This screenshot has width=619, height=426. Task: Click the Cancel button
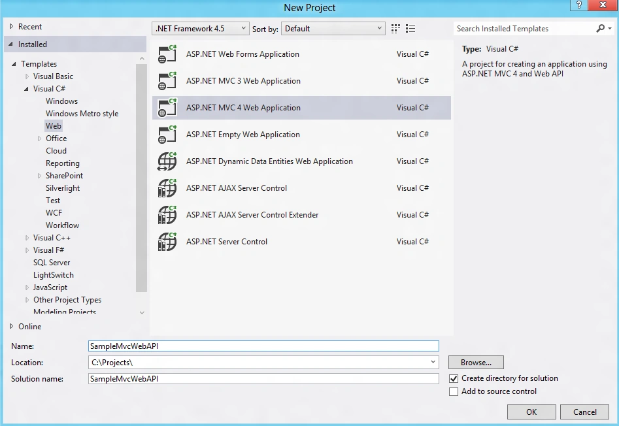(x=584, y=412)
